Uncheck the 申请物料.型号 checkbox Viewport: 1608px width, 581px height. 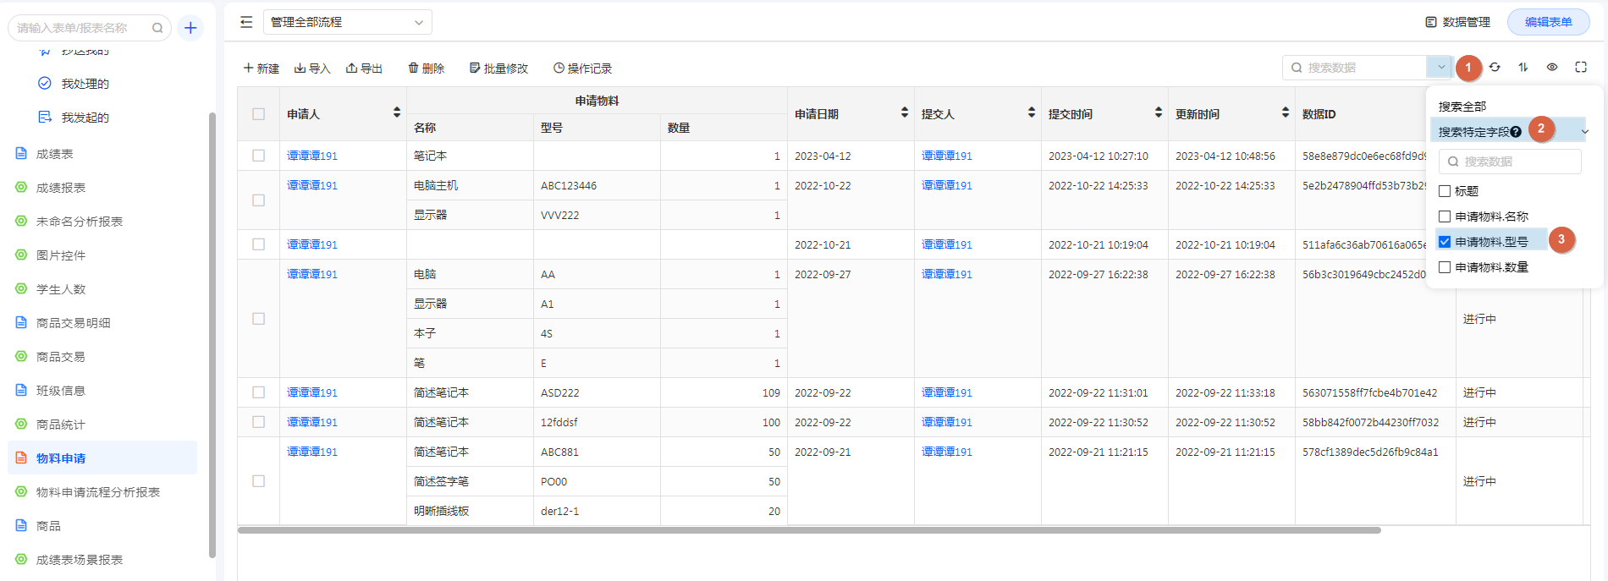coord(1445,242)
